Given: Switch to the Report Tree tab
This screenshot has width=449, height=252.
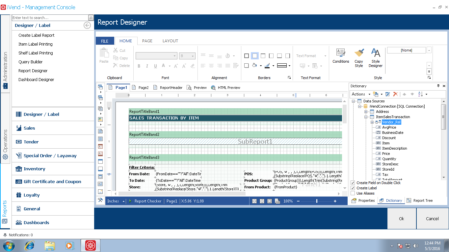Looking at the screenshot, I should (420, 200).
